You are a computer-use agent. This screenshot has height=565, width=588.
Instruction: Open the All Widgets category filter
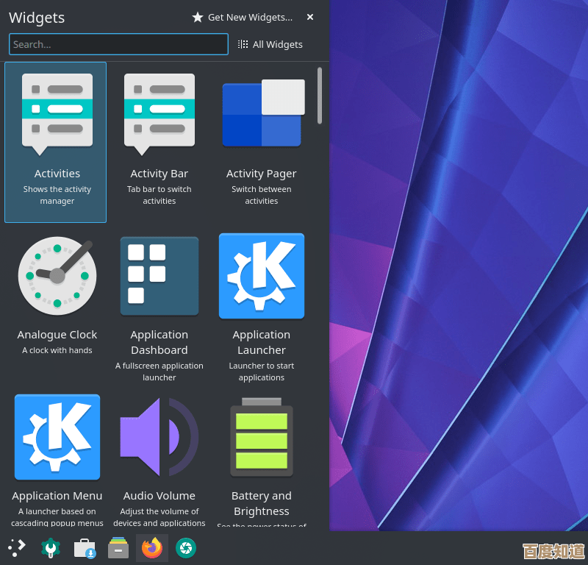(270, 44)
